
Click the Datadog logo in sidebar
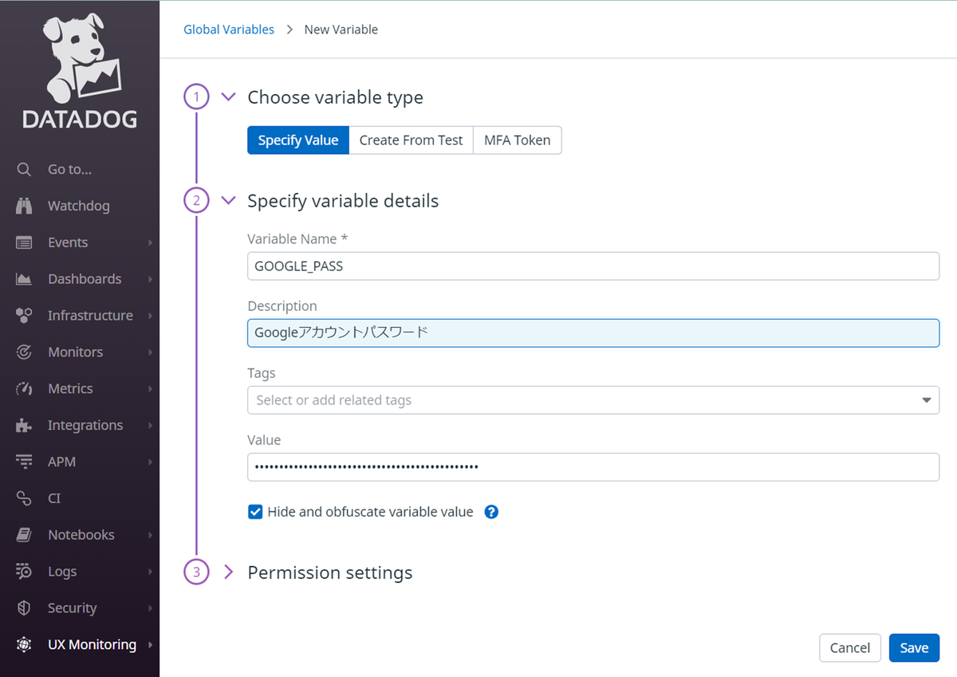[80, 72]
